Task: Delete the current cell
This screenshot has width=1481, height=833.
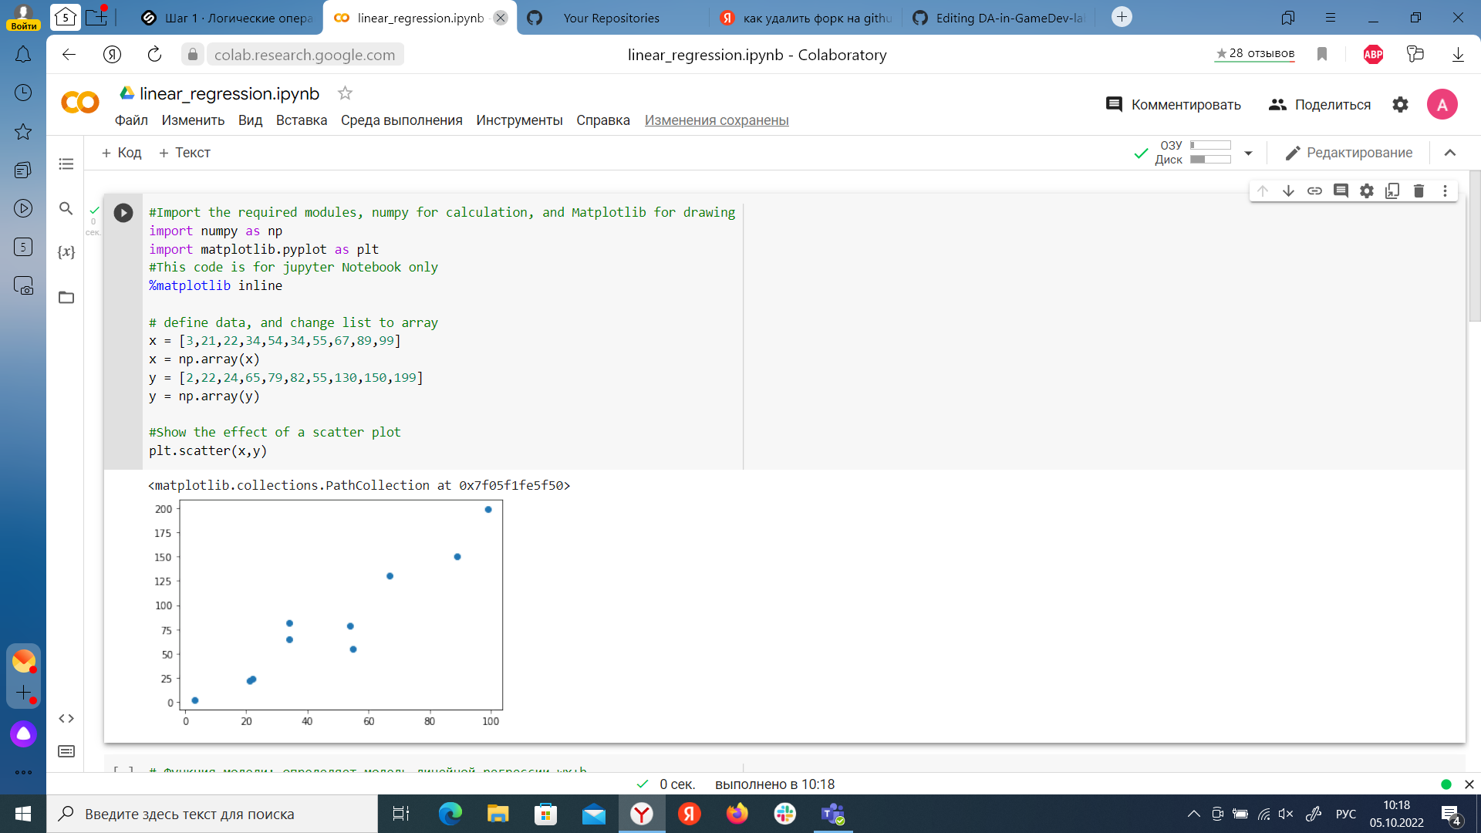Action: tap(1419, 191)
